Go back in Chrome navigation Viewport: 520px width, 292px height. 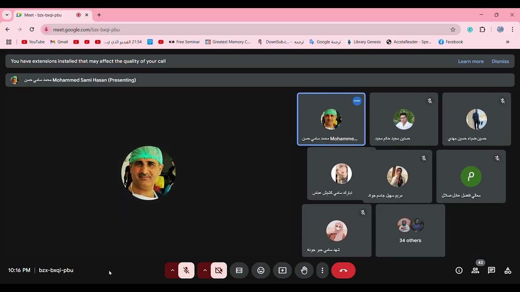pos(7,30)
